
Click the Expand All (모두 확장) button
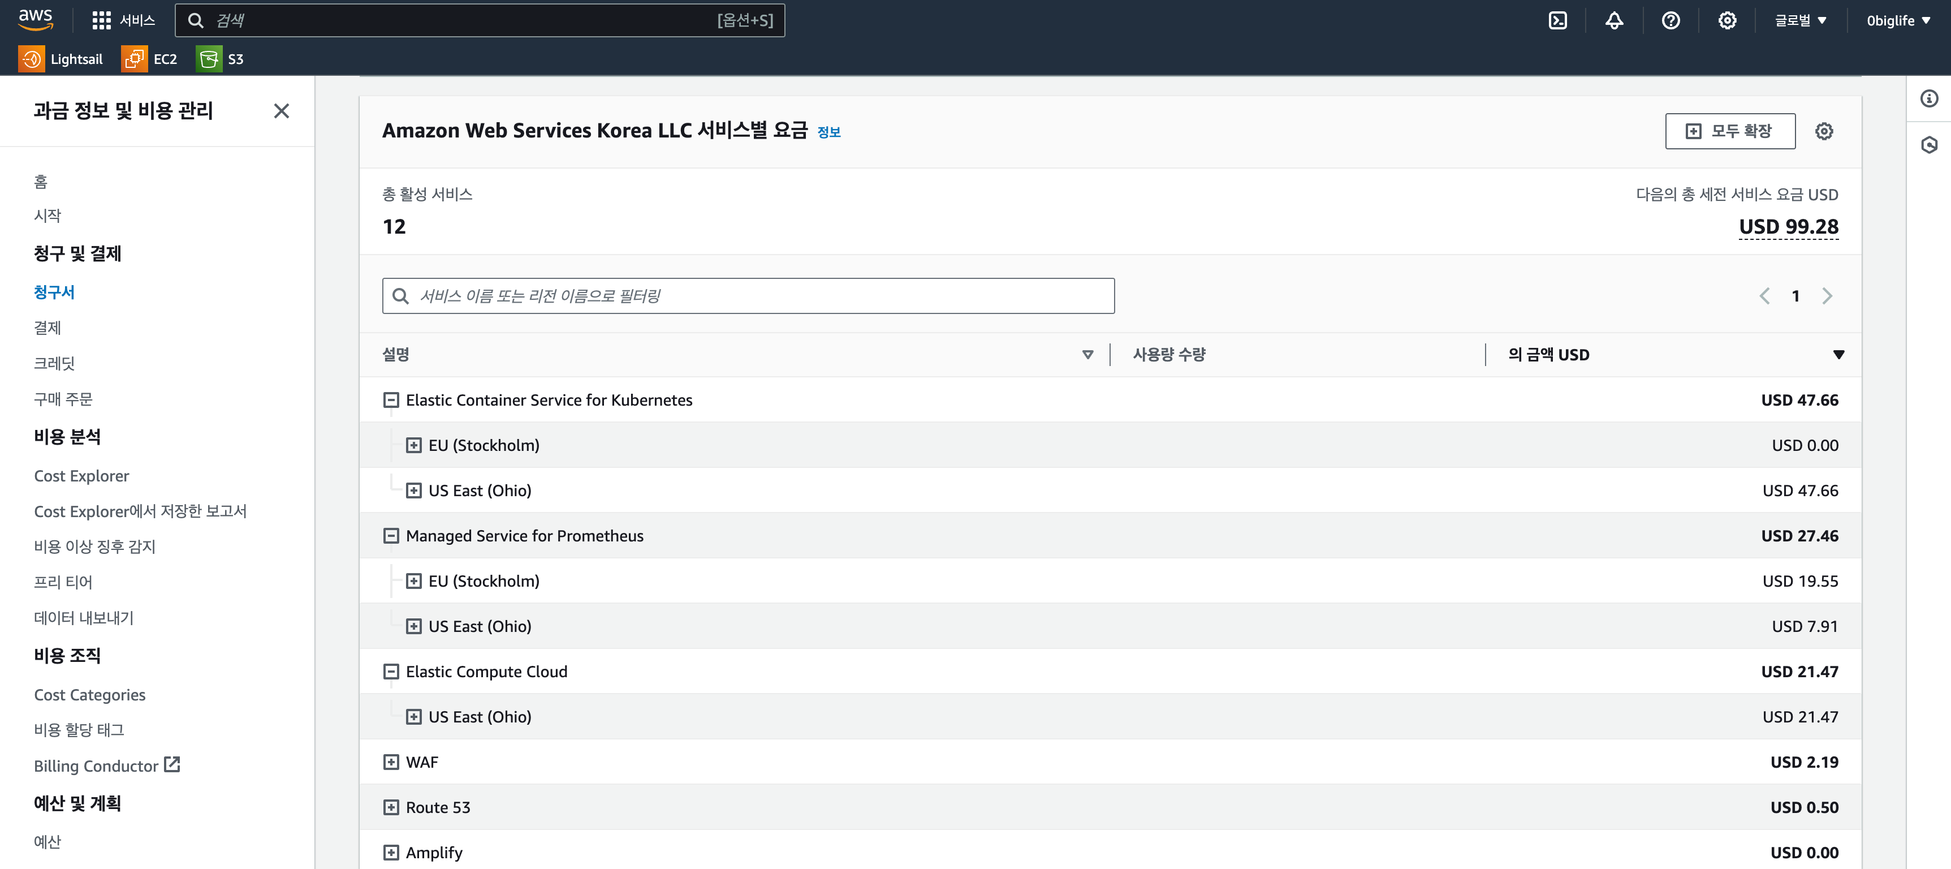pos(1730,131)
